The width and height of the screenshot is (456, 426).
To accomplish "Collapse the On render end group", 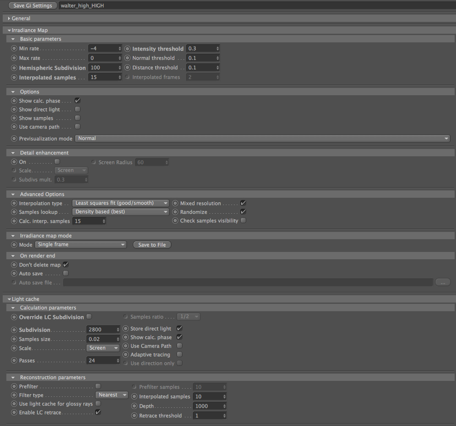I will (x=13, y=256).
